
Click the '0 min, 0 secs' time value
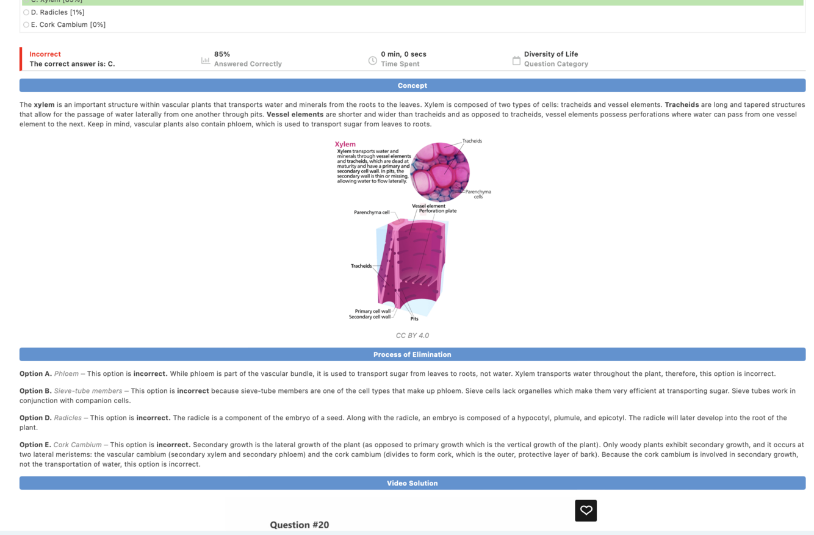point(403,54)
